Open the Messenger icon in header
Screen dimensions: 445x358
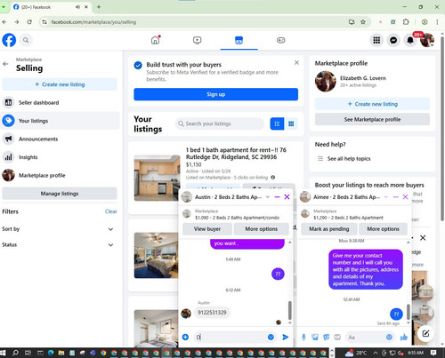click(x=393, y=40)
